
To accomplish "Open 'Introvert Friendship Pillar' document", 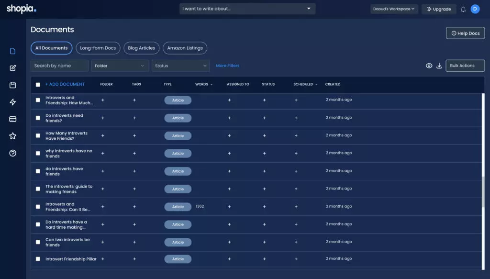I will (x=71, y=259).
